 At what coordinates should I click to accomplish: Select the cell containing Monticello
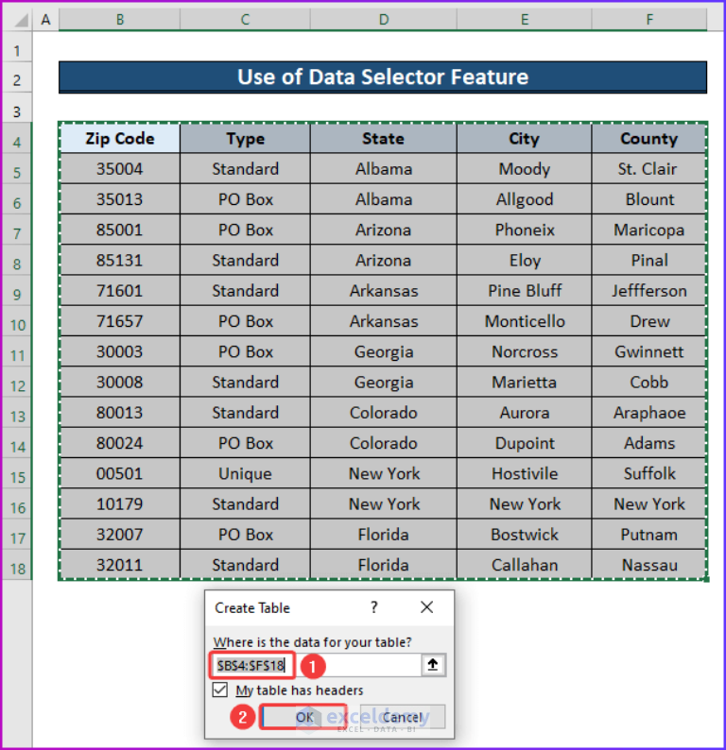click(525, 321)
